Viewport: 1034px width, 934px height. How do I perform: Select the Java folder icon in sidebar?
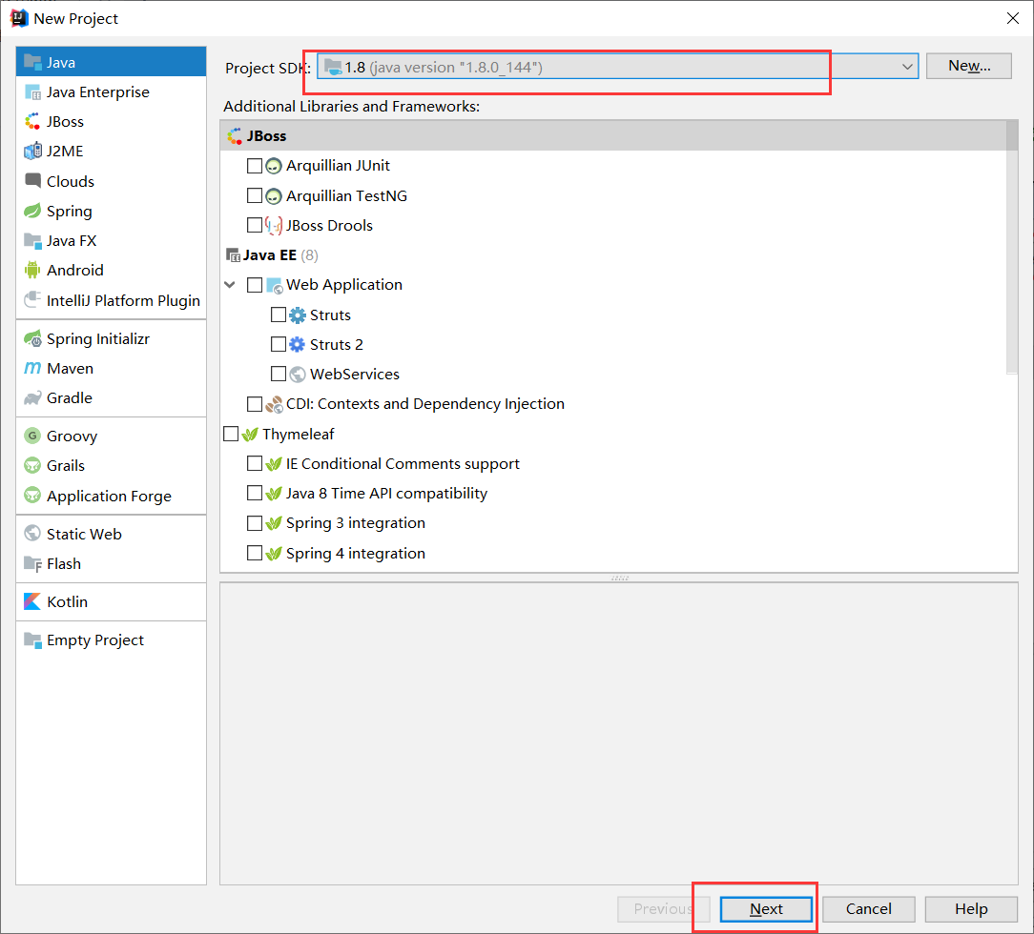(x=32, y=62)
